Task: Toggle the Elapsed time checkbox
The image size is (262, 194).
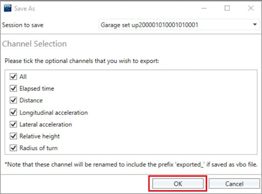Action: pyautogui.click(x=13, y=89)
